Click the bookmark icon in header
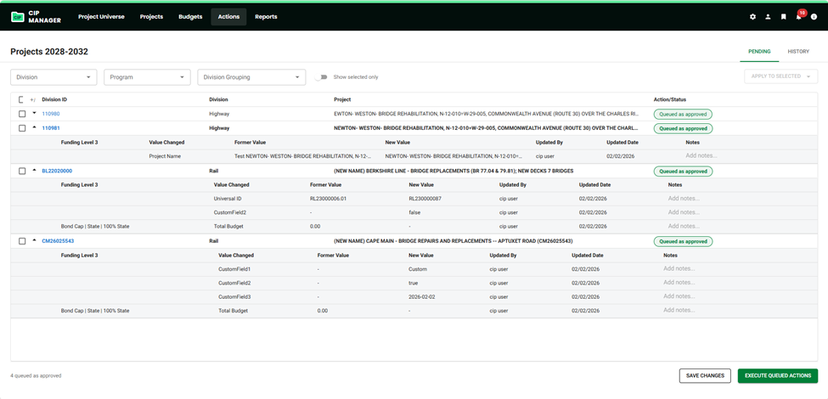The width and height of the screenshot is (828, 399). coord(783,17)
